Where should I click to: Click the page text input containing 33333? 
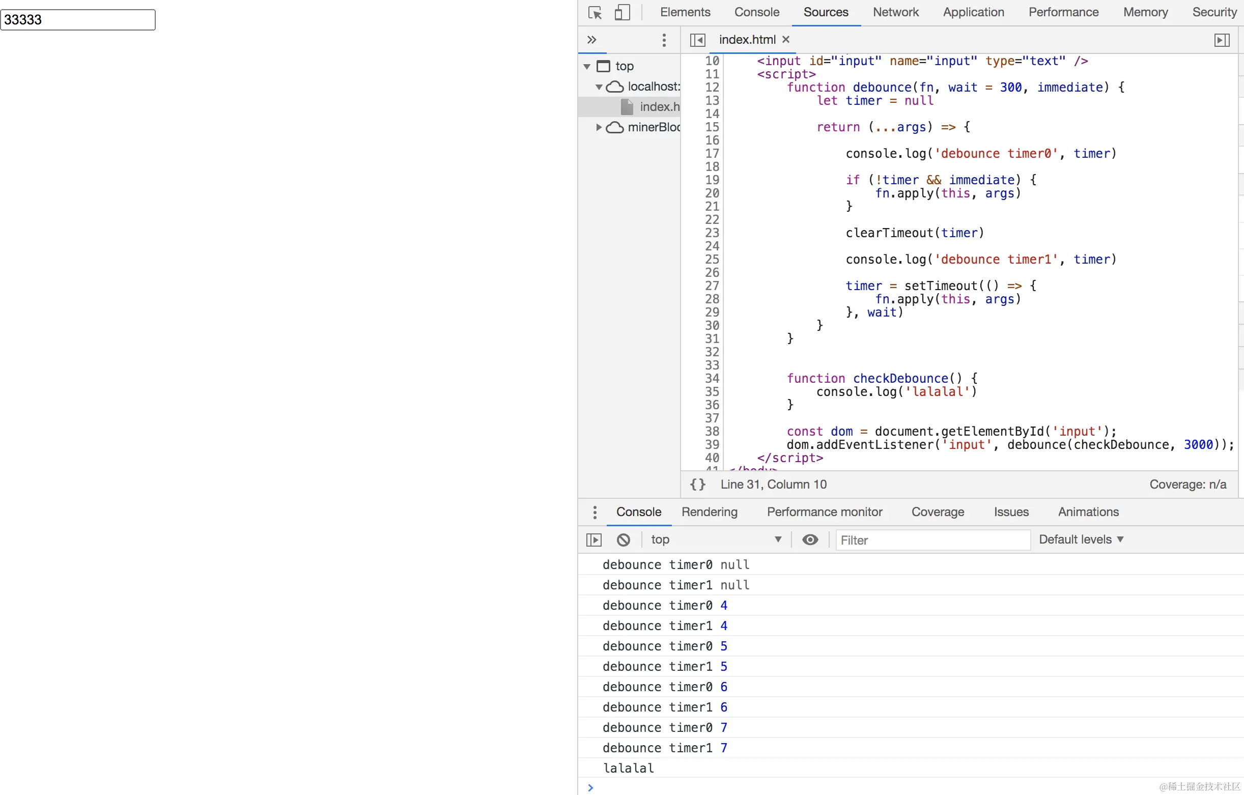(78, 20)
